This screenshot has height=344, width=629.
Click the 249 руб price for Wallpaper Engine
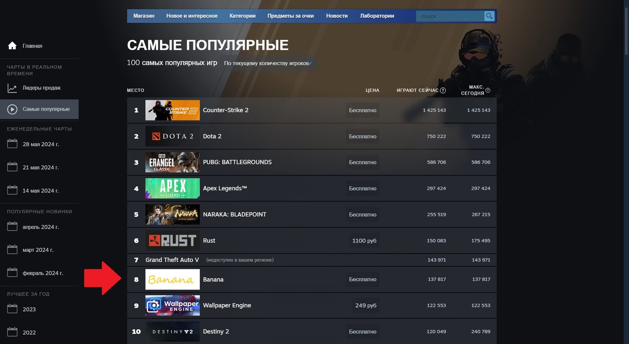point(366,305)
